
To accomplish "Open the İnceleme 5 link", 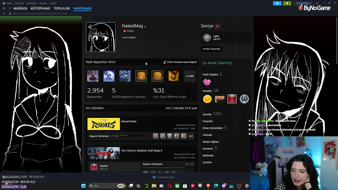I will click(210, 148).
